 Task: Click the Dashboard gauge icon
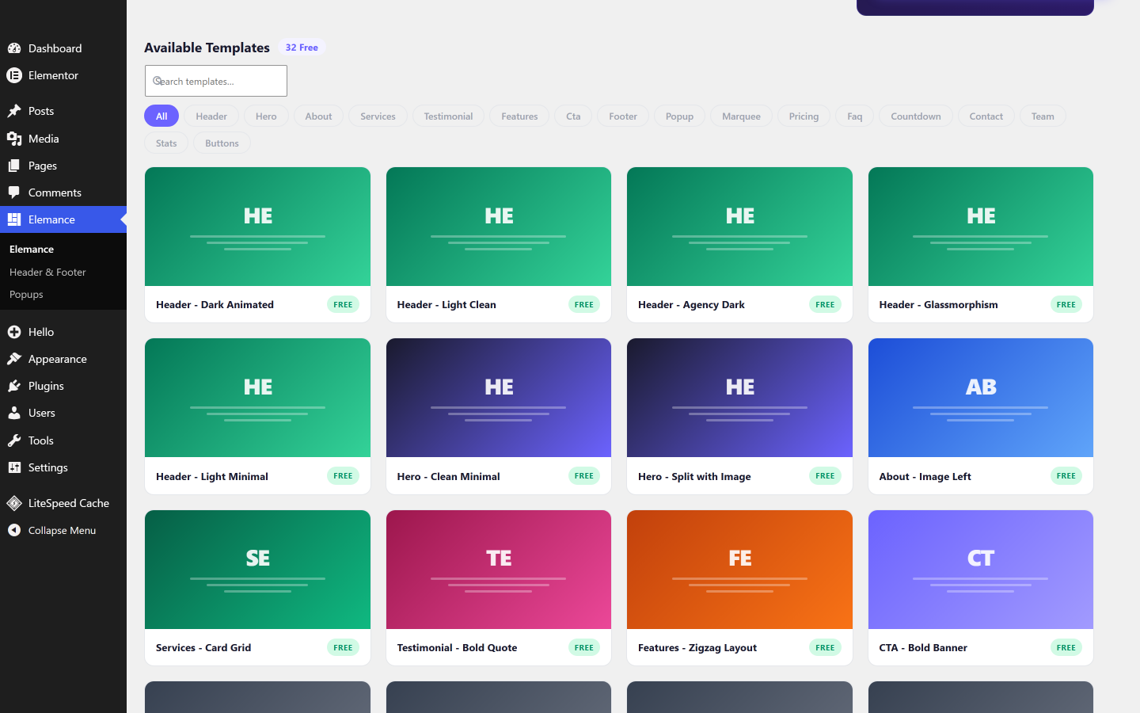[14, 48]
